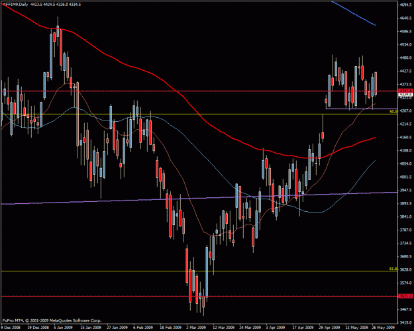Click the '3 Apr 2009' date label

275,327
